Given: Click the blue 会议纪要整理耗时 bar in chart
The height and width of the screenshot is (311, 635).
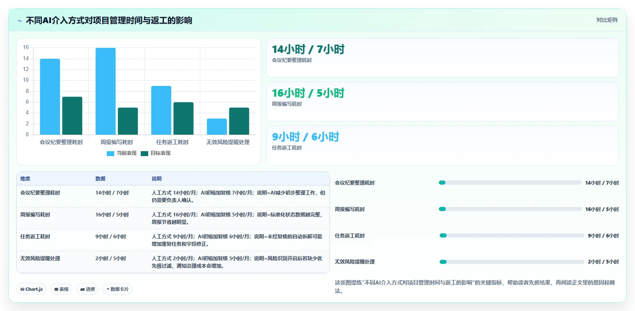Looking at the screenshot, I should [x=50, y=97].
